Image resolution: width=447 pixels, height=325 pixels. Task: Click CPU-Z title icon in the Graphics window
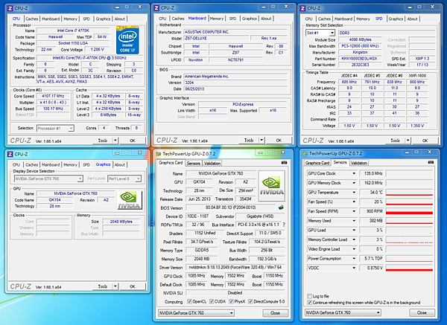(x=10, y=154)
